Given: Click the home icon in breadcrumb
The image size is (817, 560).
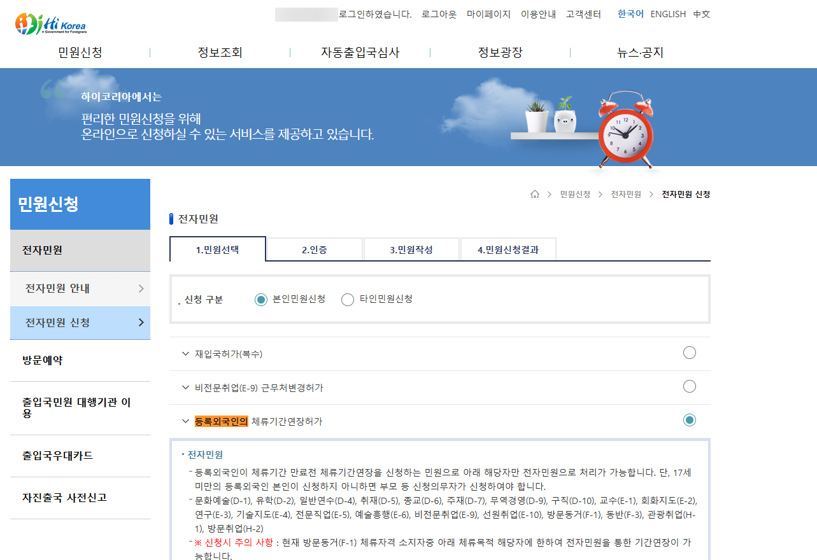Looking at the screenshot, I should (535, 194).
